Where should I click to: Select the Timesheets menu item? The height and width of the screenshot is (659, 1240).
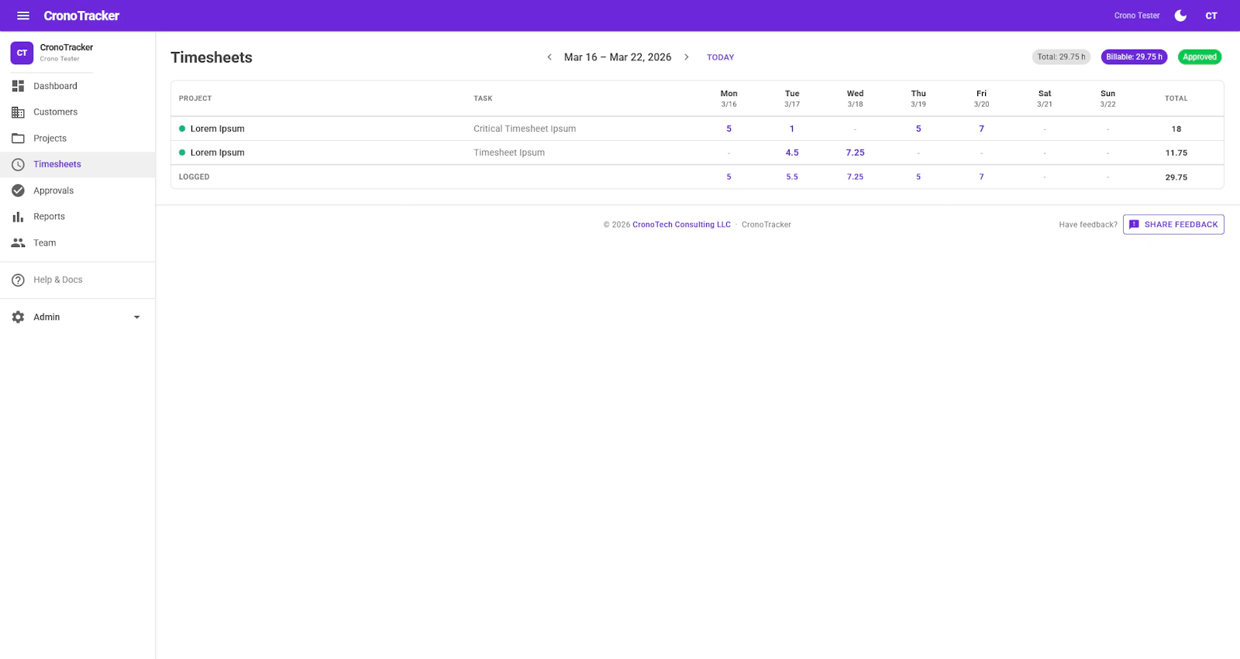point(77,164)
